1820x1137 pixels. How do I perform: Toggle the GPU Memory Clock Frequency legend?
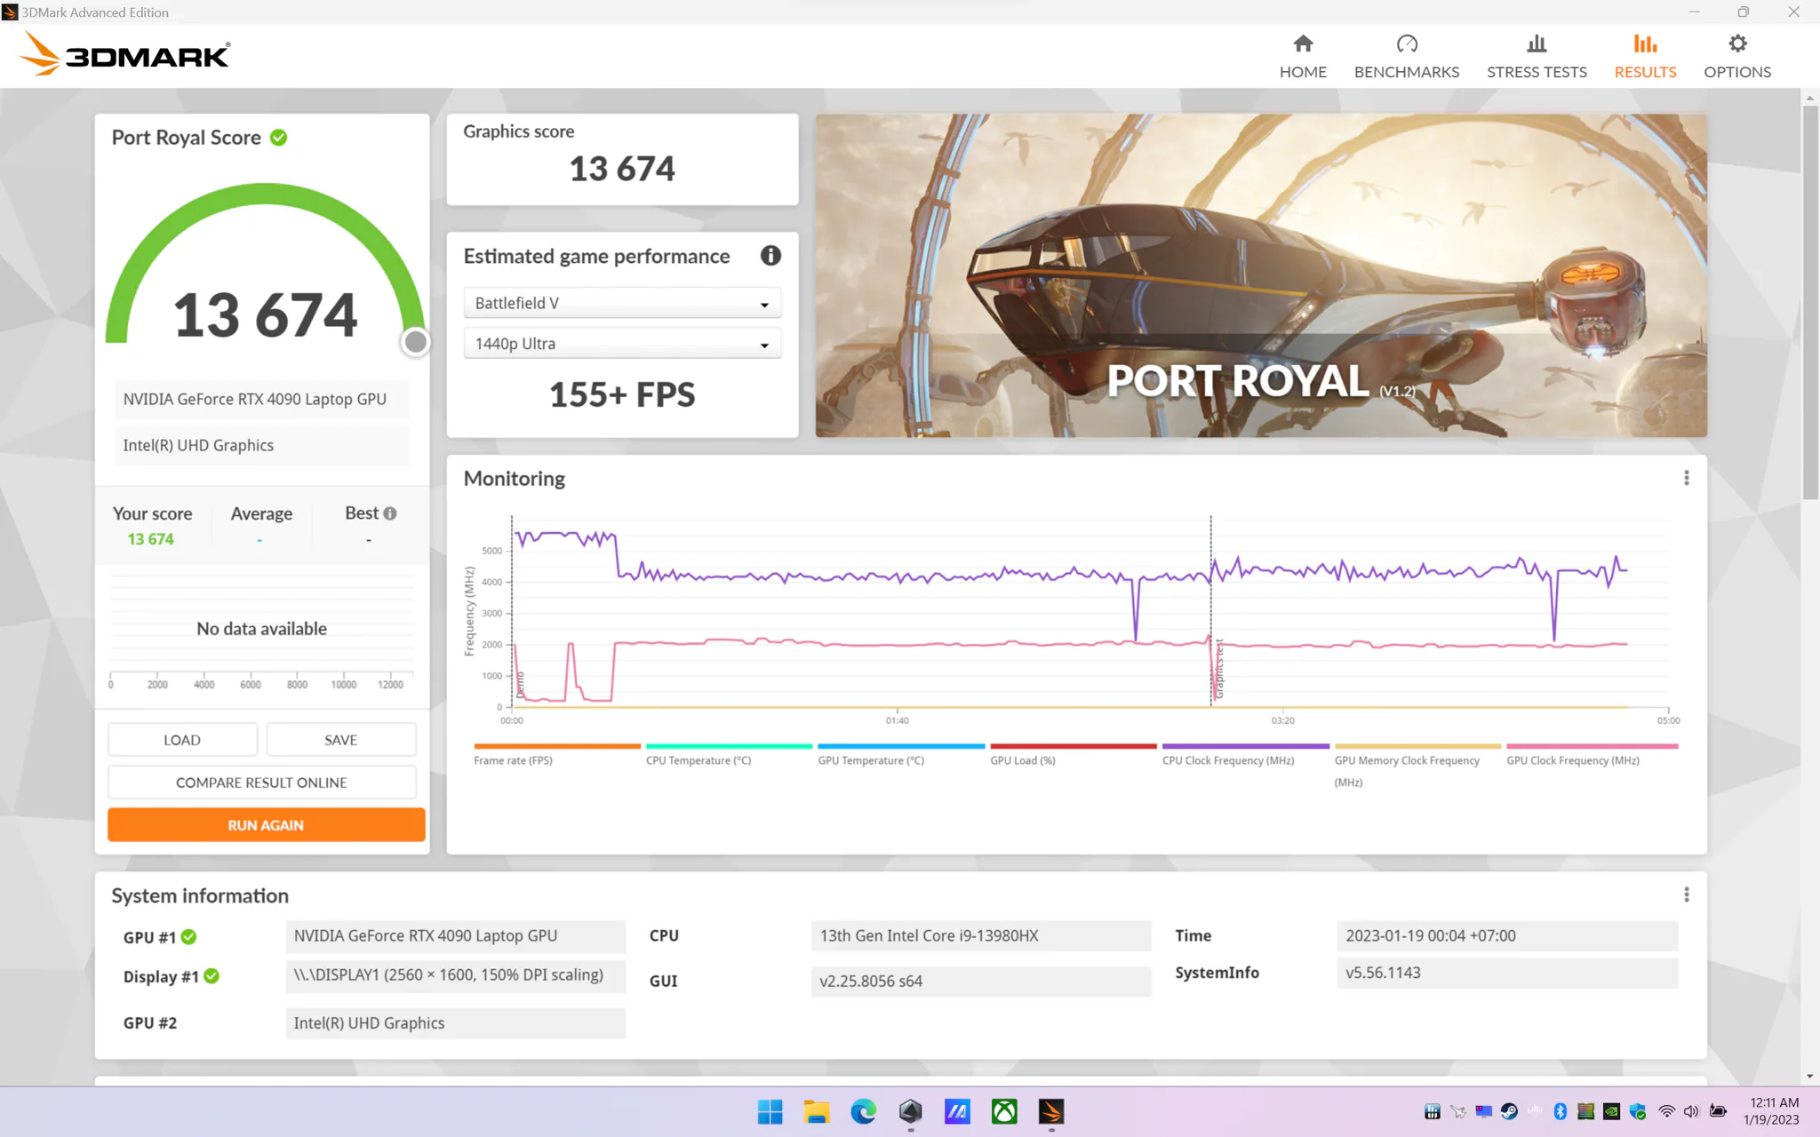click(x=1417, y=766)
